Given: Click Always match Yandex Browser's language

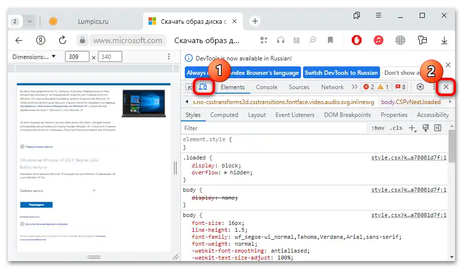Looking at the screenshot, I should pos(243,73).
